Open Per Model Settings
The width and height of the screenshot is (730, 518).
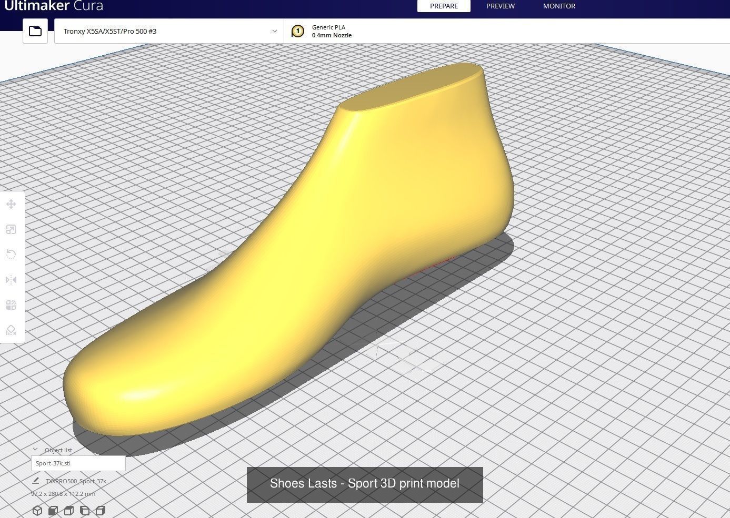pyautogui.click(x=11, y=304)
